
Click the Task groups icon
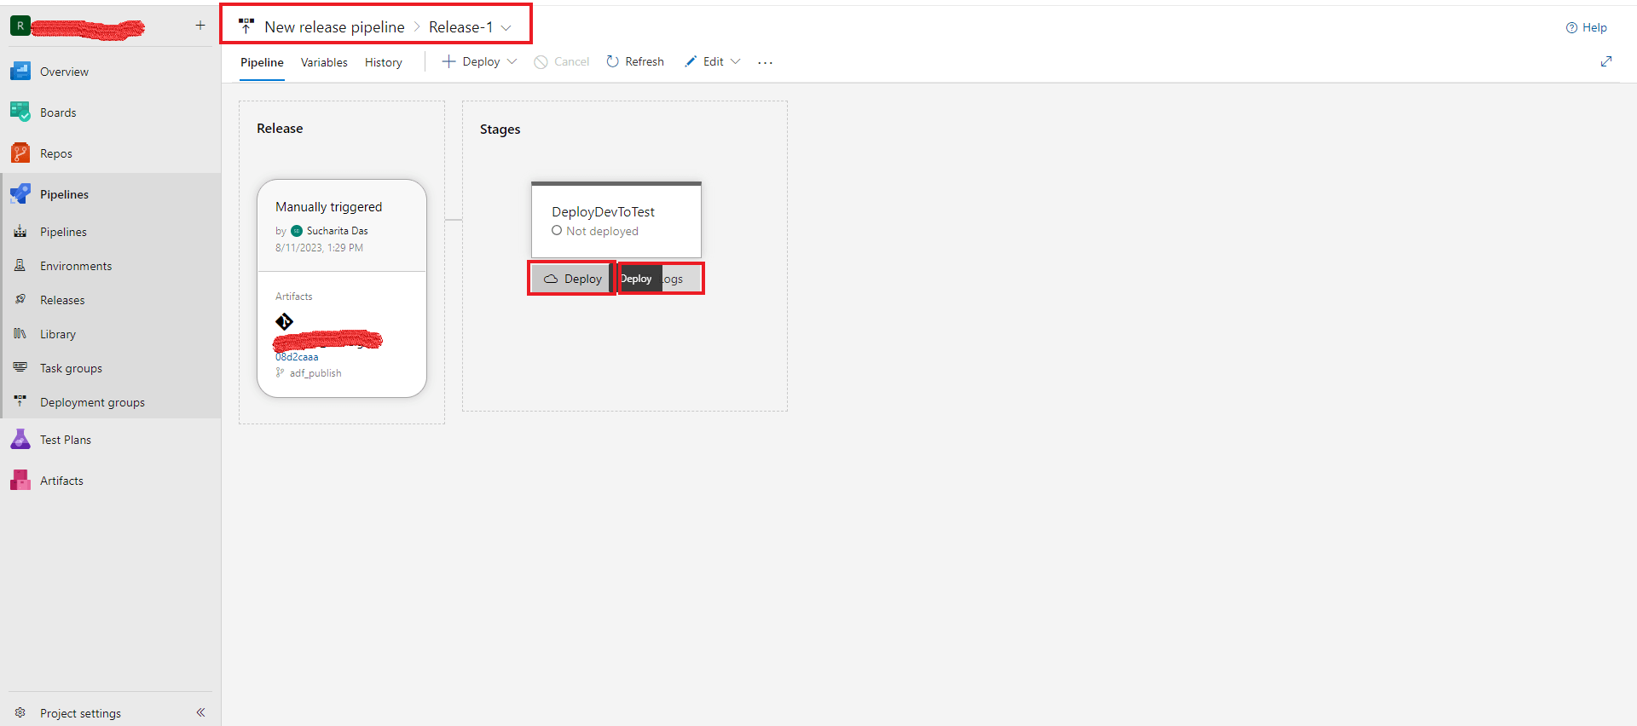point(20,367)
